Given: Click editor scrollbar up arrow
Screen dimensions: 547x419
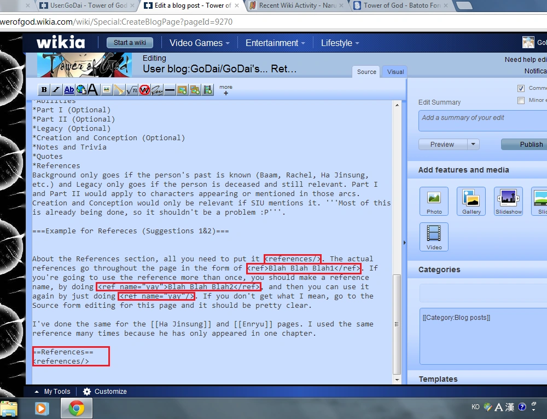Looking at the screenshot, I should click(x=397, y=105).
